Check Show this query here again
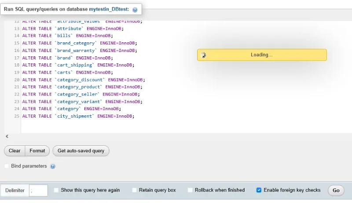Screen dimensions: 352x203 (x=56, y=190)
